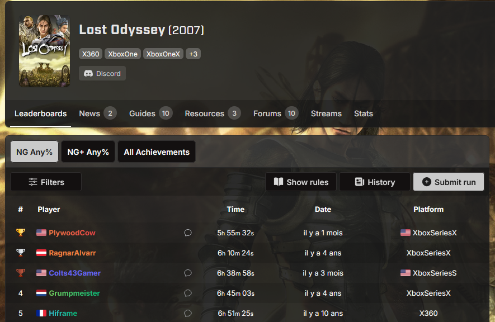Open the 6h 45m 03s run
495x322 pixels.
(x=235, y=293)
